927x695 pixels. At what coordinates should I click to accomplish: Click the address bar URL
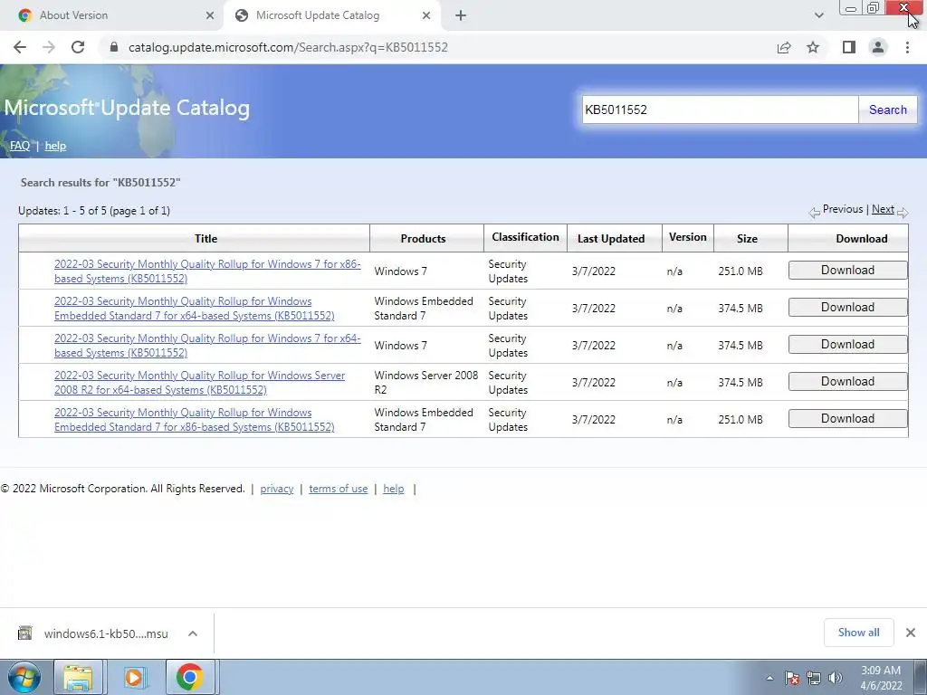(288, 47)
